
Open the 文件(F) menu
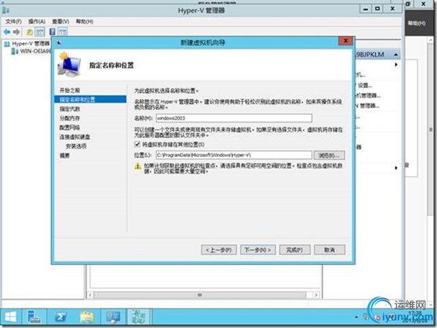(x=14, y=22)
